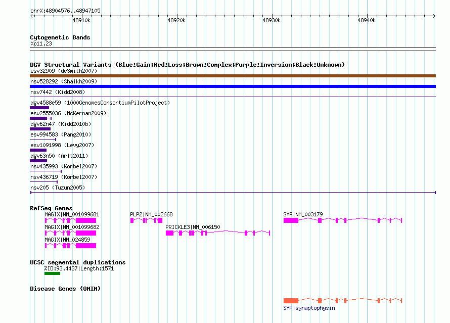Select the purple esv1091998 variant bar
The height and width of the screenshot is (323, 450).
click(38, 150)
